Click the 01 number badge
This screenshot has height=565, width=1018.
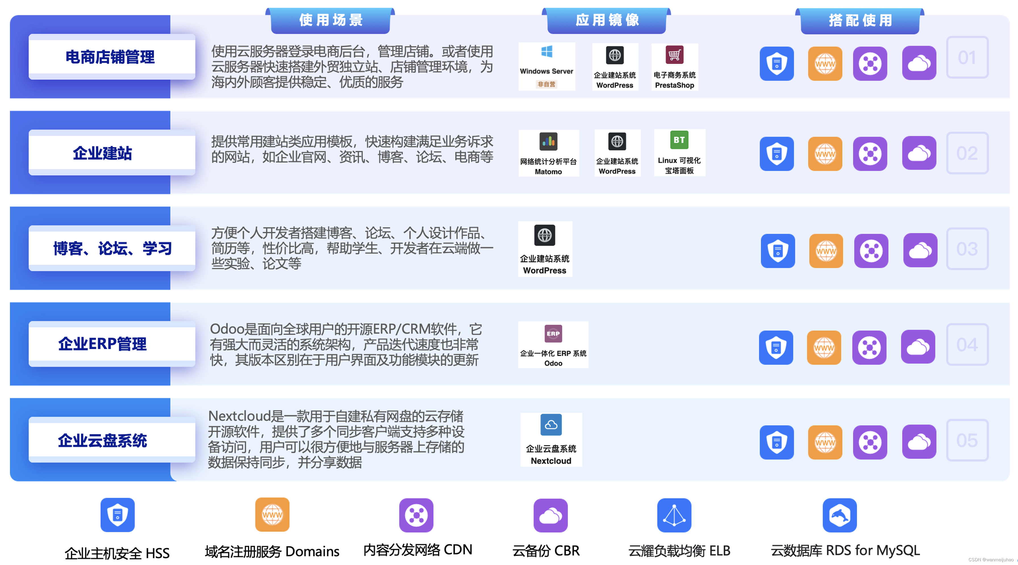[x=967, y=58]
